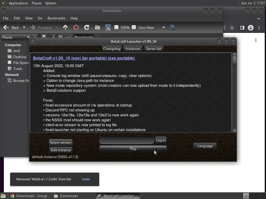Click the Edit instance button

(61, 150)
